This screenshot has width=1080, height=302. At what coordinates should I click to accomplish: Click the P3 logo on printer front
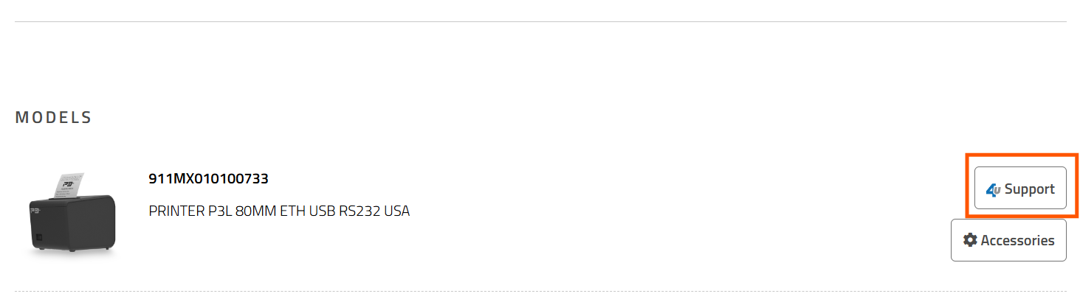point(35,209)
